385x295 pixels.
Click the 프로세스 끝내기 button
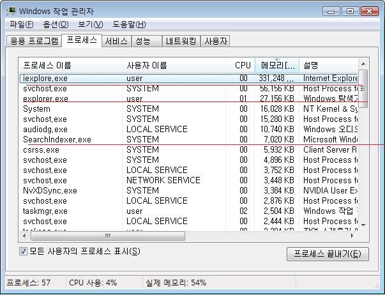point(327,254)
